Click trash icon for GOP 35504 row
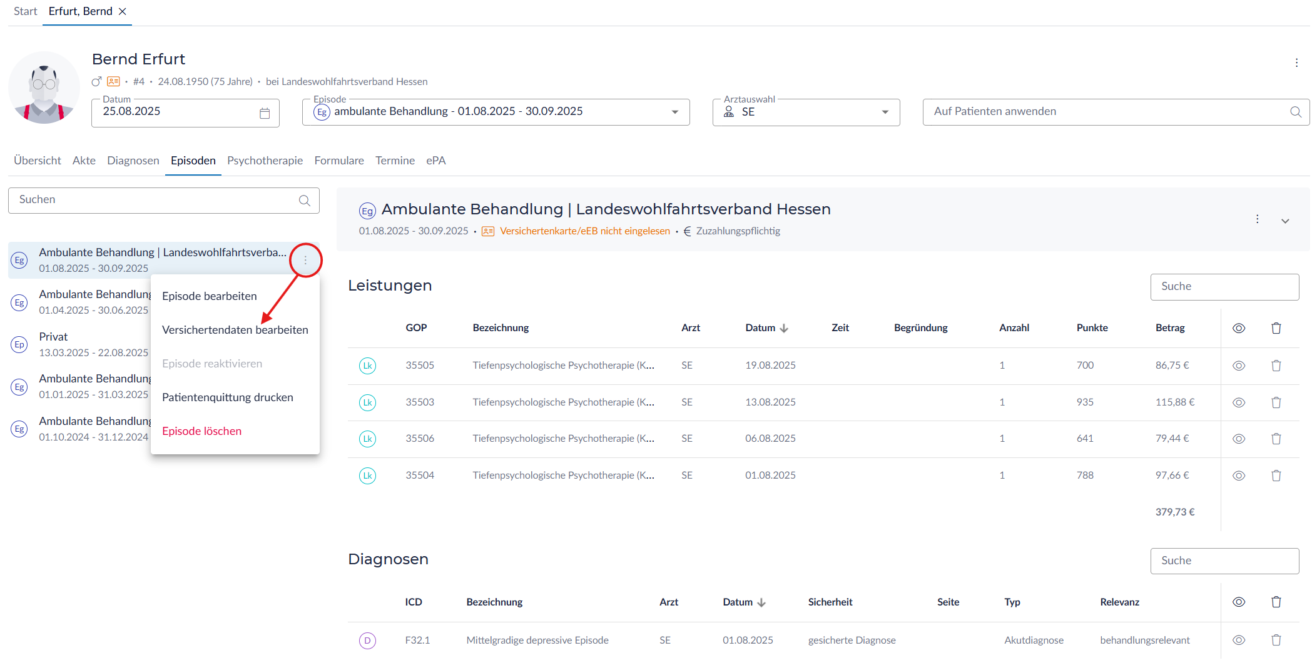The height and width of the screenshot is (663, 1312). tap(1276, 476)
